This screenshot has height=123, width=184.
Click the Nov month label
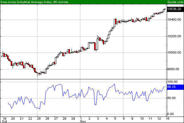click(83, 121)
